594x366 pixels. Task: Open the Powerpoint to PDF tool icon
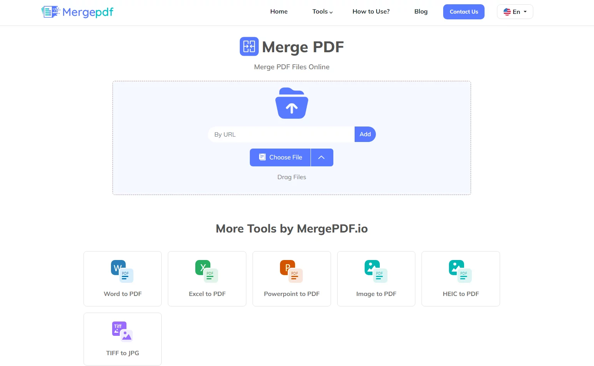pyautogui.click(x=291, y=272)
